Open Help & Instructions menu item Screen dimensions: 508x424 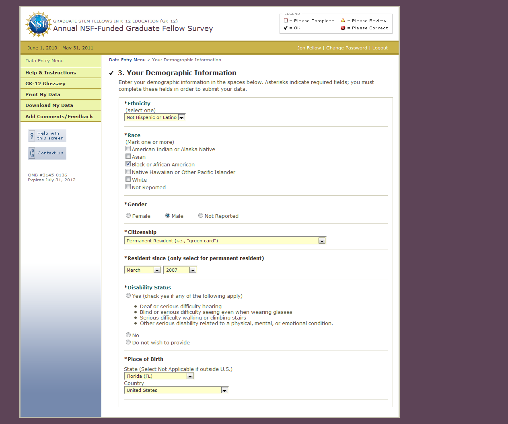[x=51, y=73]
